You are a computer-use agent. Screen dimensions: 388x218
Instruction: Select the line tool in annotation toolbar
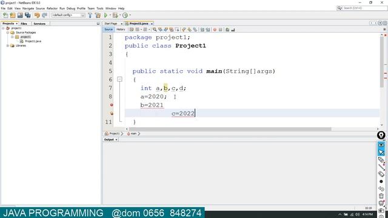pos(381,167)
